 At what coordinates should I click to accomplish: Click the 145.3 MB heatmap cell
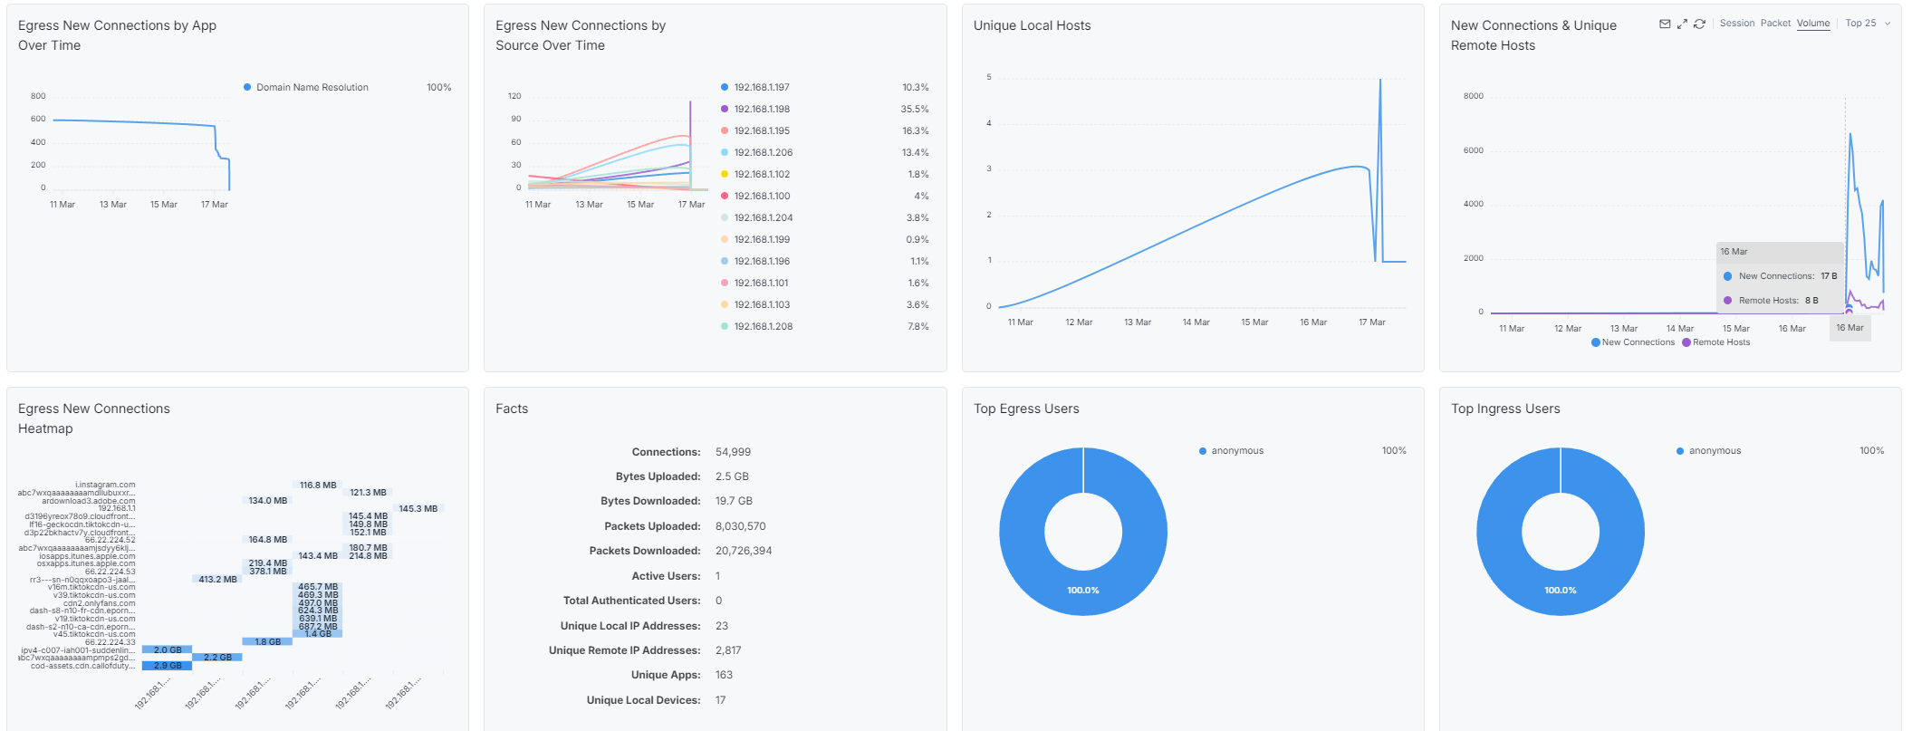(418, 509)
